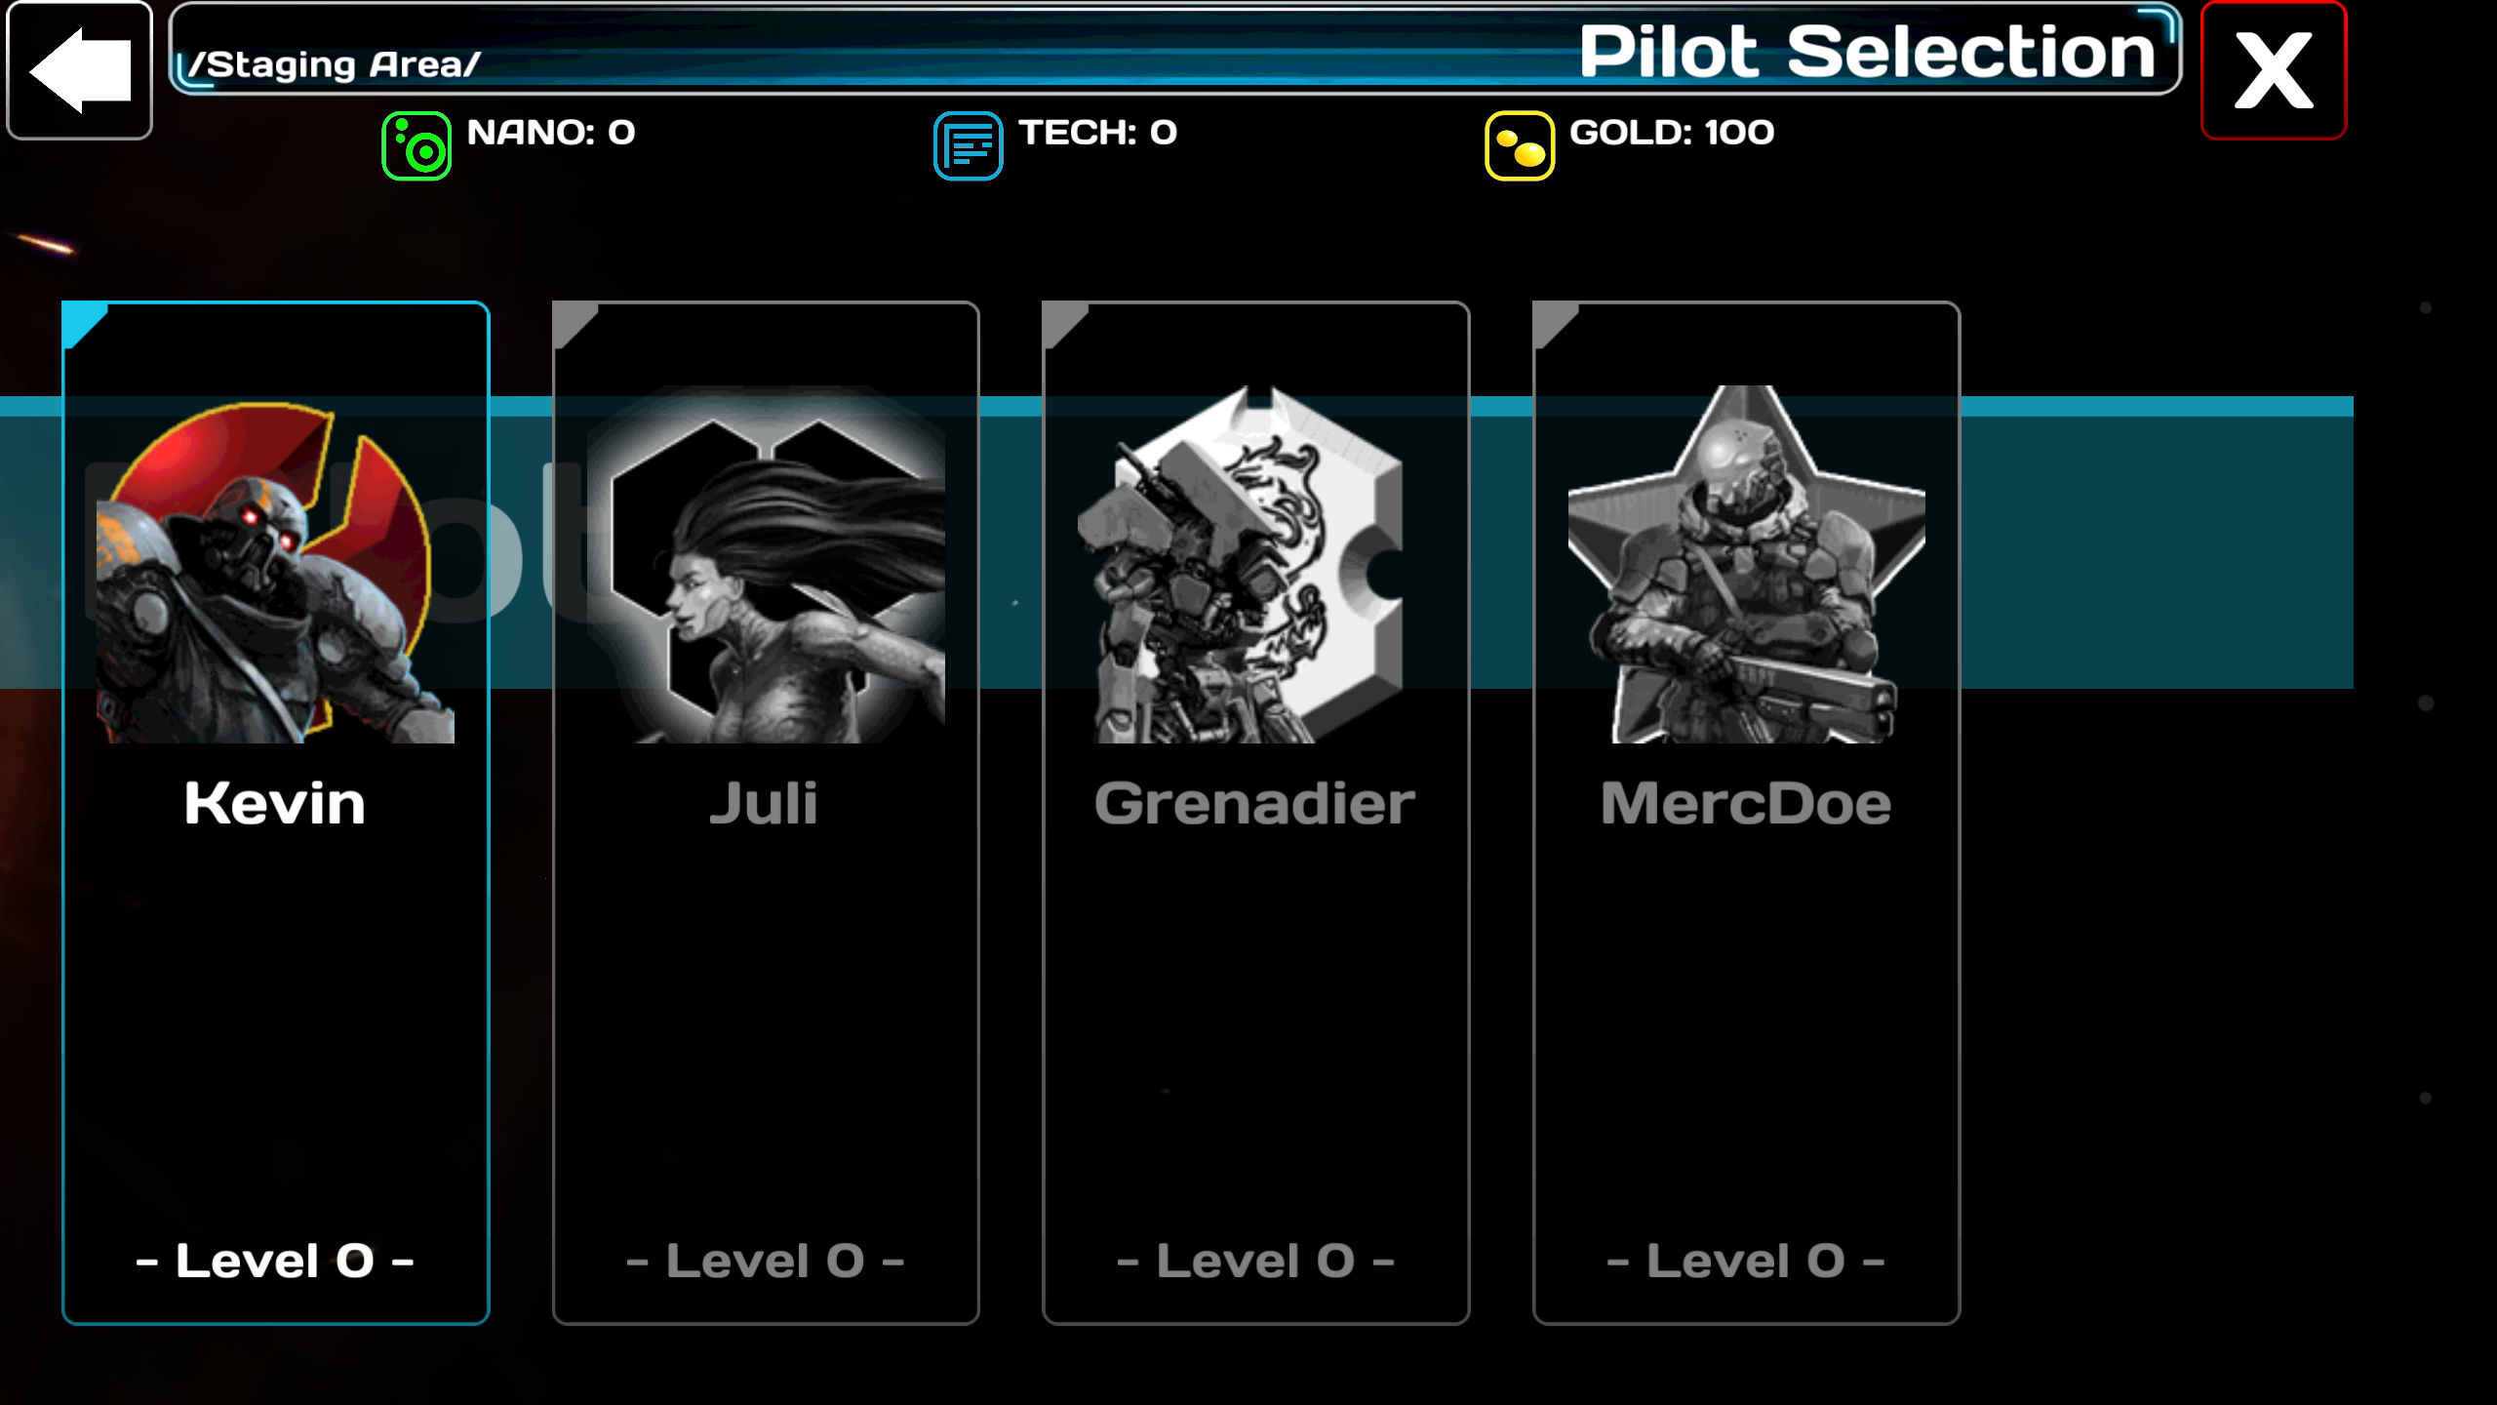Tap the blue Tech resource icon
This screenshot has height=1405, width=2497.
[x=968, y=146]
